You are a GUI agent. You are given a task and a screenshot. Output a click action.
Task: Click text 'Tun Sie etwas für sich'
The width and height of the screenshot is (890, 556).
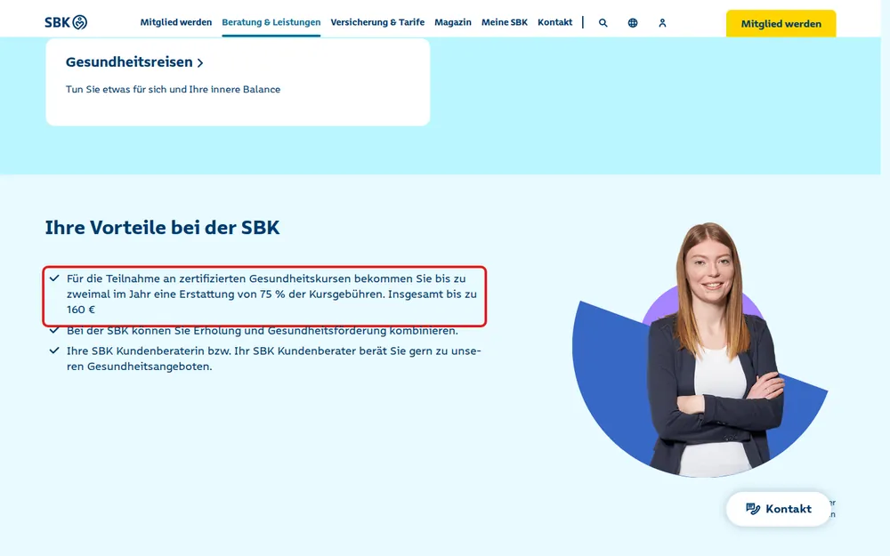pos(117,89)
